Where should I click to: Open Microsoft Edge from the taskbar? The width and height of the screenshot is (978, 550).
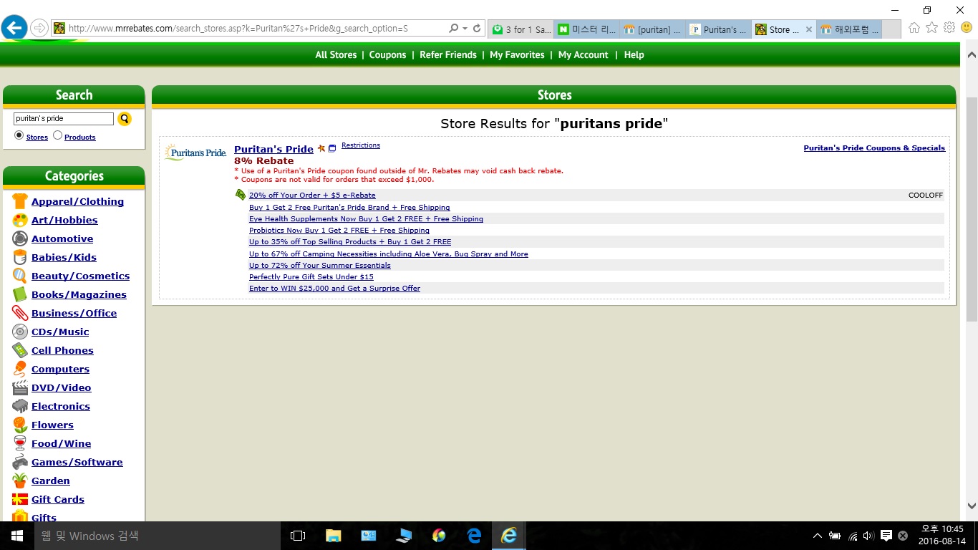[x=474, y=535]
